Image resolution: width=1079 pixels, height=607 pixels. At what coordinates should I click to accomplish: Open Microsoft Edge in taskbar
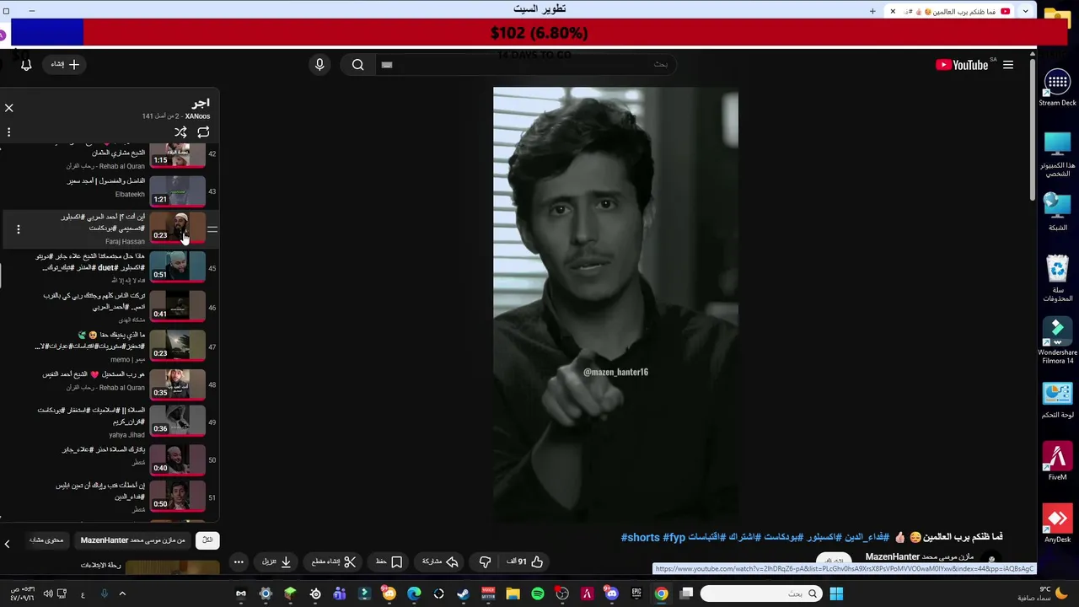click(414, 594)
